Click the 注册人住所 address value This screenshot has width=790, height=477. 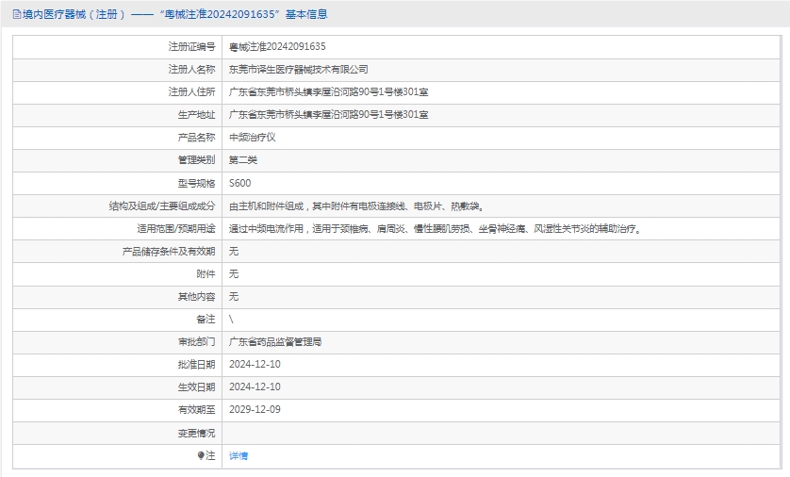328,91
